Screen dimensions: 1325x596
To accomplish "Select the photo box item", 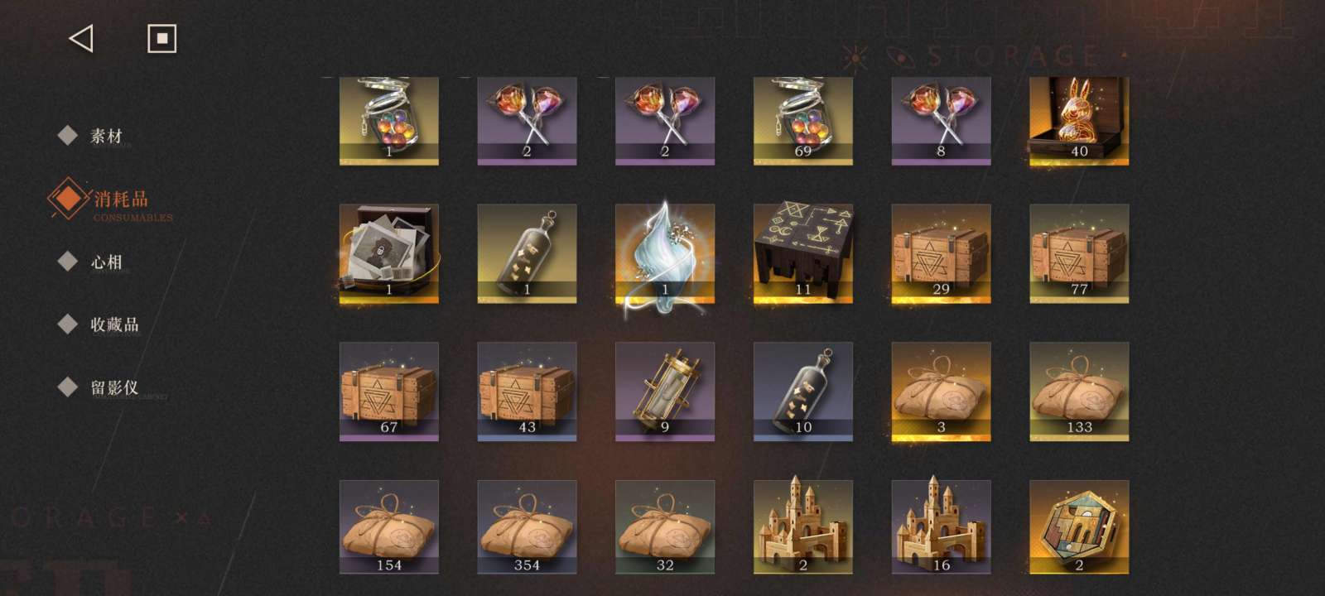I will [x=389, y=253].
